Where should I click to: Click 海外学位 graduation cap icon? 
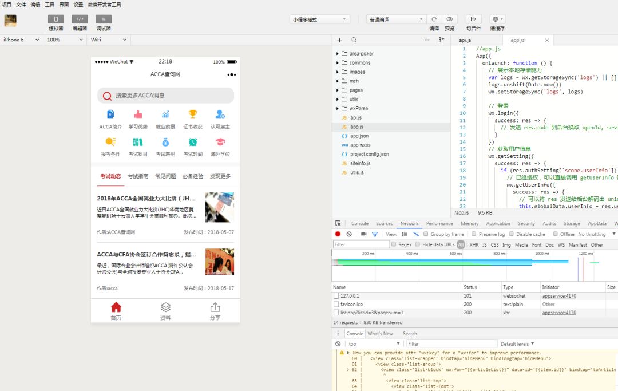coord(220,142)
